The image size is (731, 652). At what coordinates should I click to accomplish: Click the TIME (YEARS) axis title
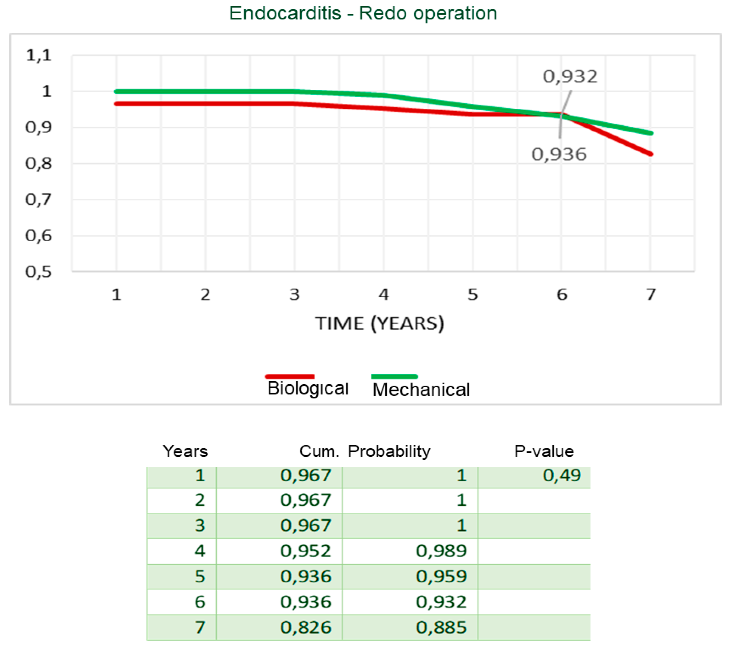click(x=379, y=324)
